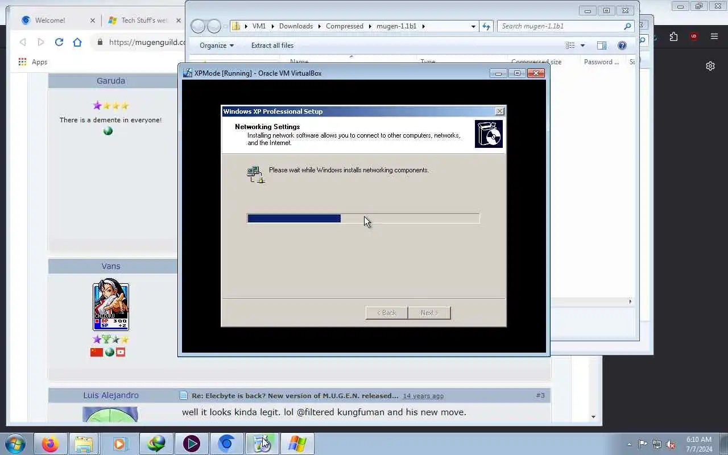This screenshot has height=455, width=728.
Task: Click the globe icon under Garuda
Action: [x=108, y=131]
